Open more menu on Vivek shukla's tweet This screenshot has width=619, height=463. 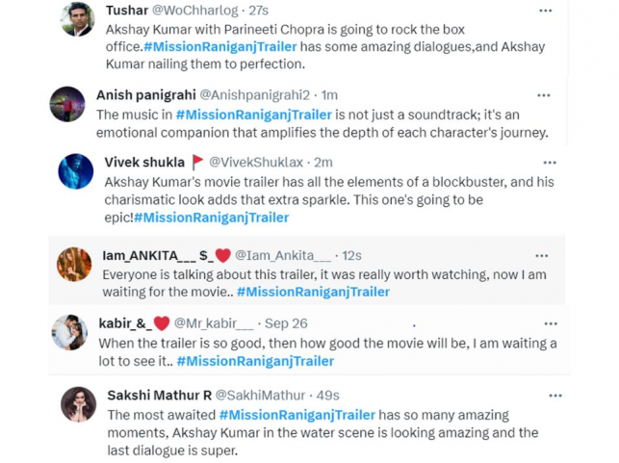pyautogui.click(x=550, y=163)
